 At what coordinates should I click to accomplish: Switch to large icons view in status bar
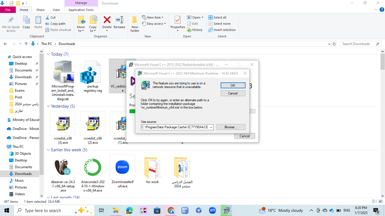tap(380, 201)
